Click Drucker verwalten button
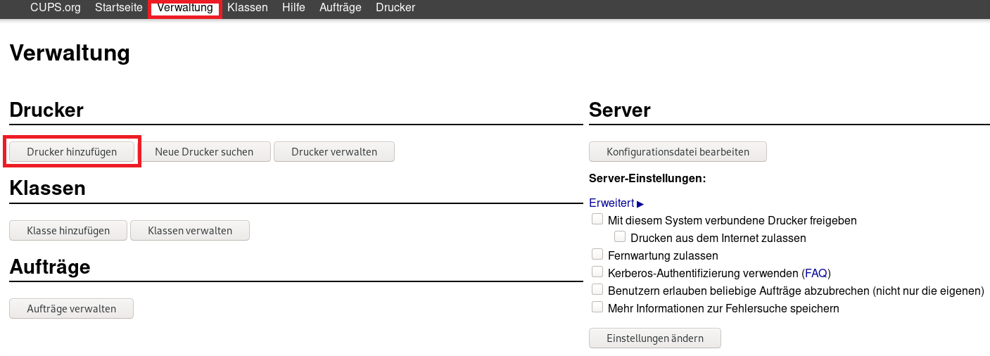Image resolution: width=990 pixels, height=356 pixels. pos(334,152)
